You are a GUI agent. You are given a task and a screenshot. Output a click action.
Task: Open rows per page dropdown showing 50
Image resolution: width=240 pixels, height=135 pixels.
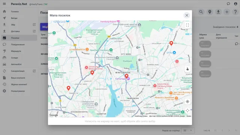(x=188, y=130)
